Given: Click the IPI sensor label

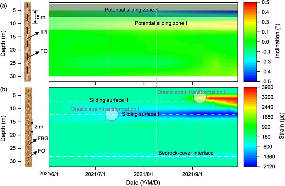Looking at the screenshot, I should coord(44,32).
